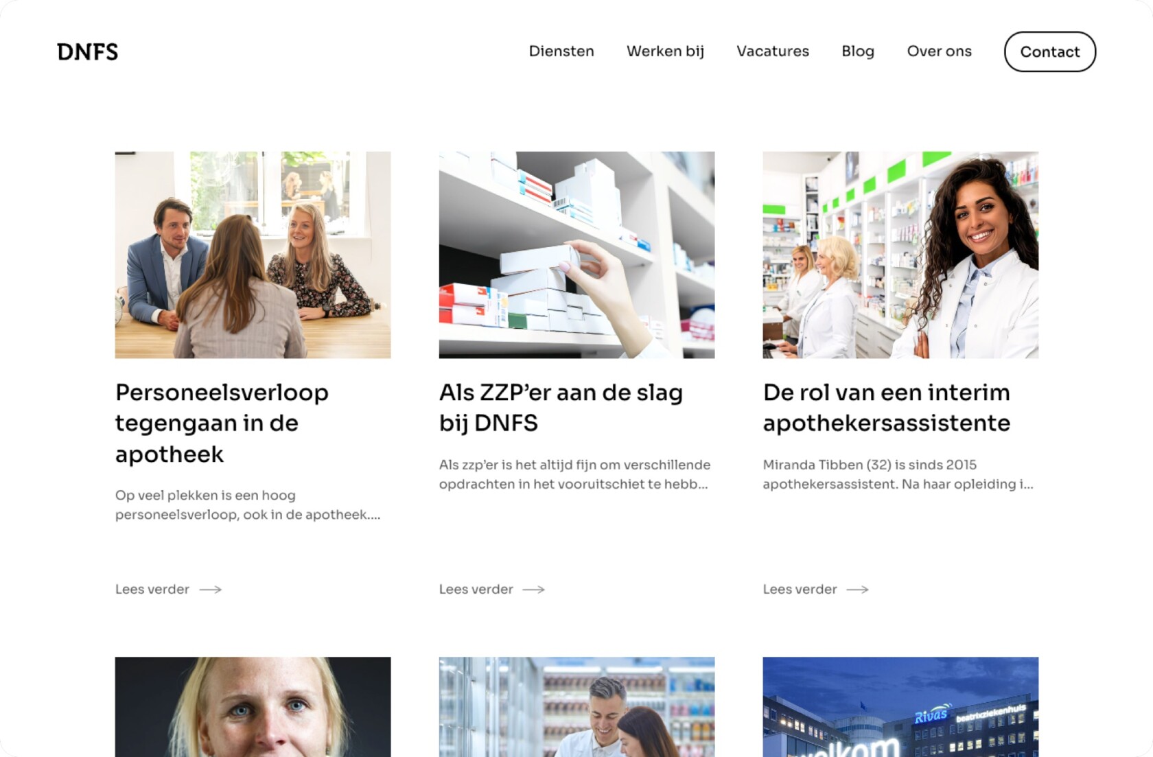Click the Contact button
The width and height of the screenshot is (1153, 757).
click(x=1050, y=51)
